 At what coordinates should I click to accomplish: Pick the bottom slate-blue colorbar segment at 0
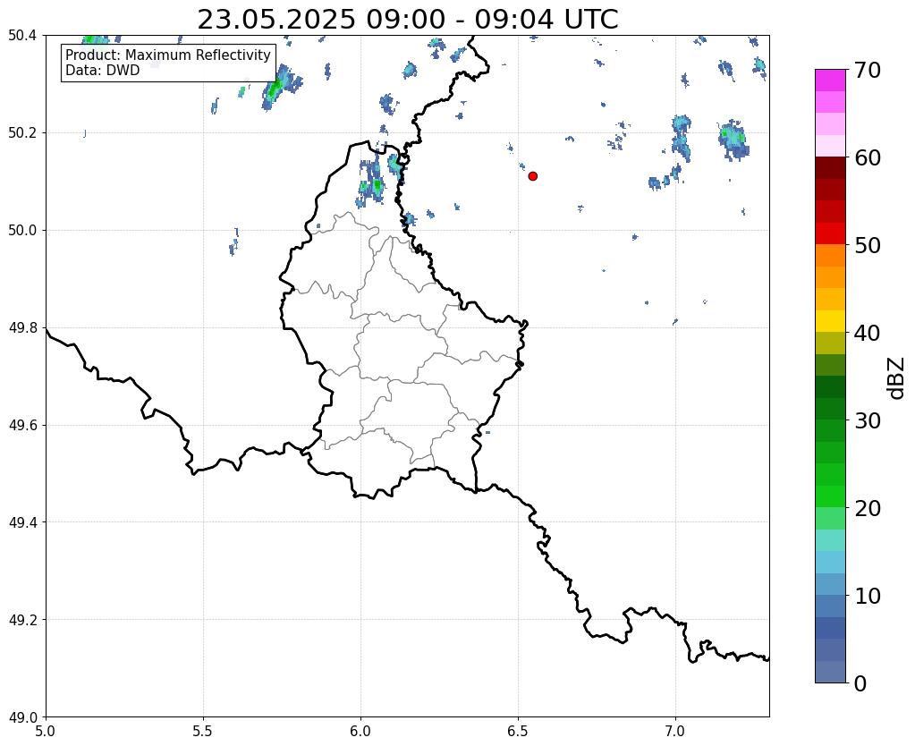coord(830,672)
